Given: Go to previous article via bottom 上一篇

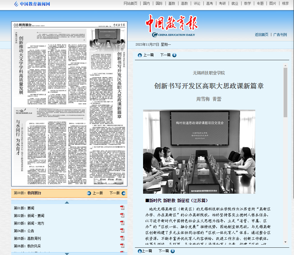Looking at the screenshot, I should 147,251.
